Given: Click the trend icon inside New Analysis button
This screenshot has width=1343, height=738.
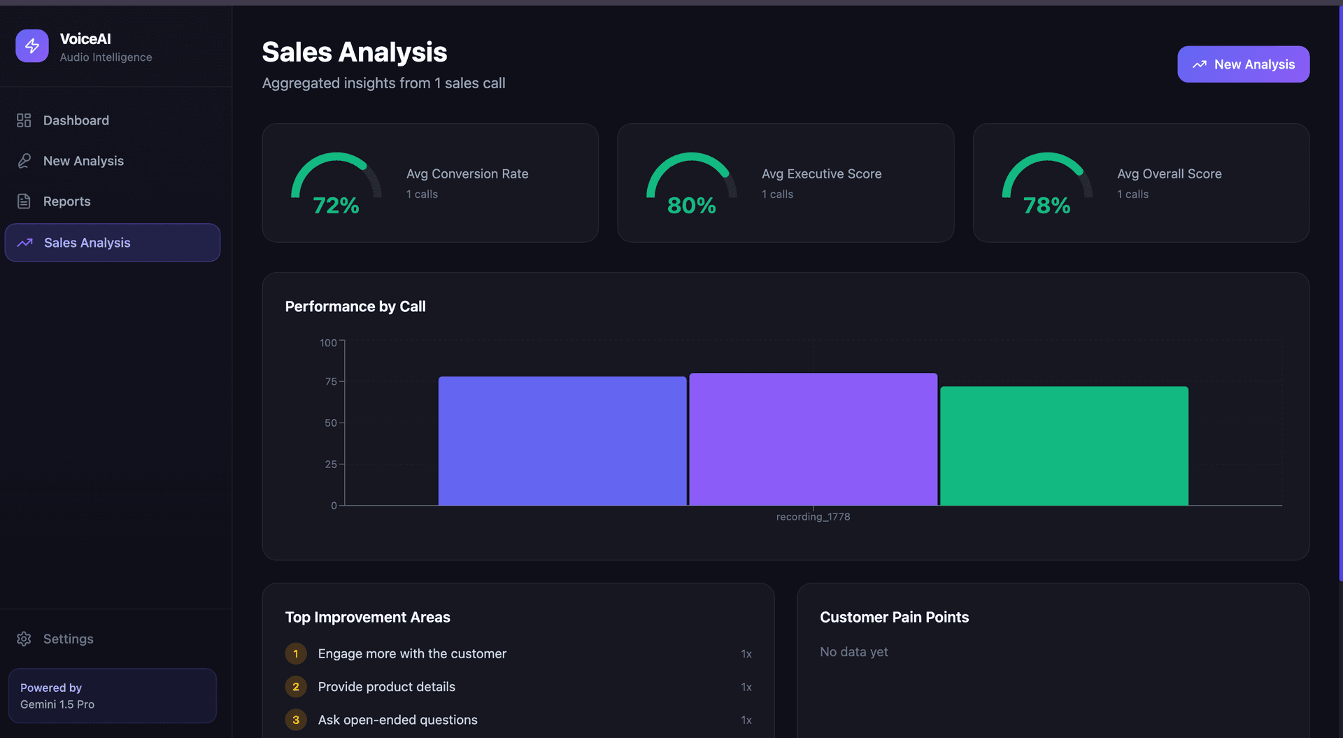Looking at the screenshot, I should pyautogui.click(x=1200, y=64).
